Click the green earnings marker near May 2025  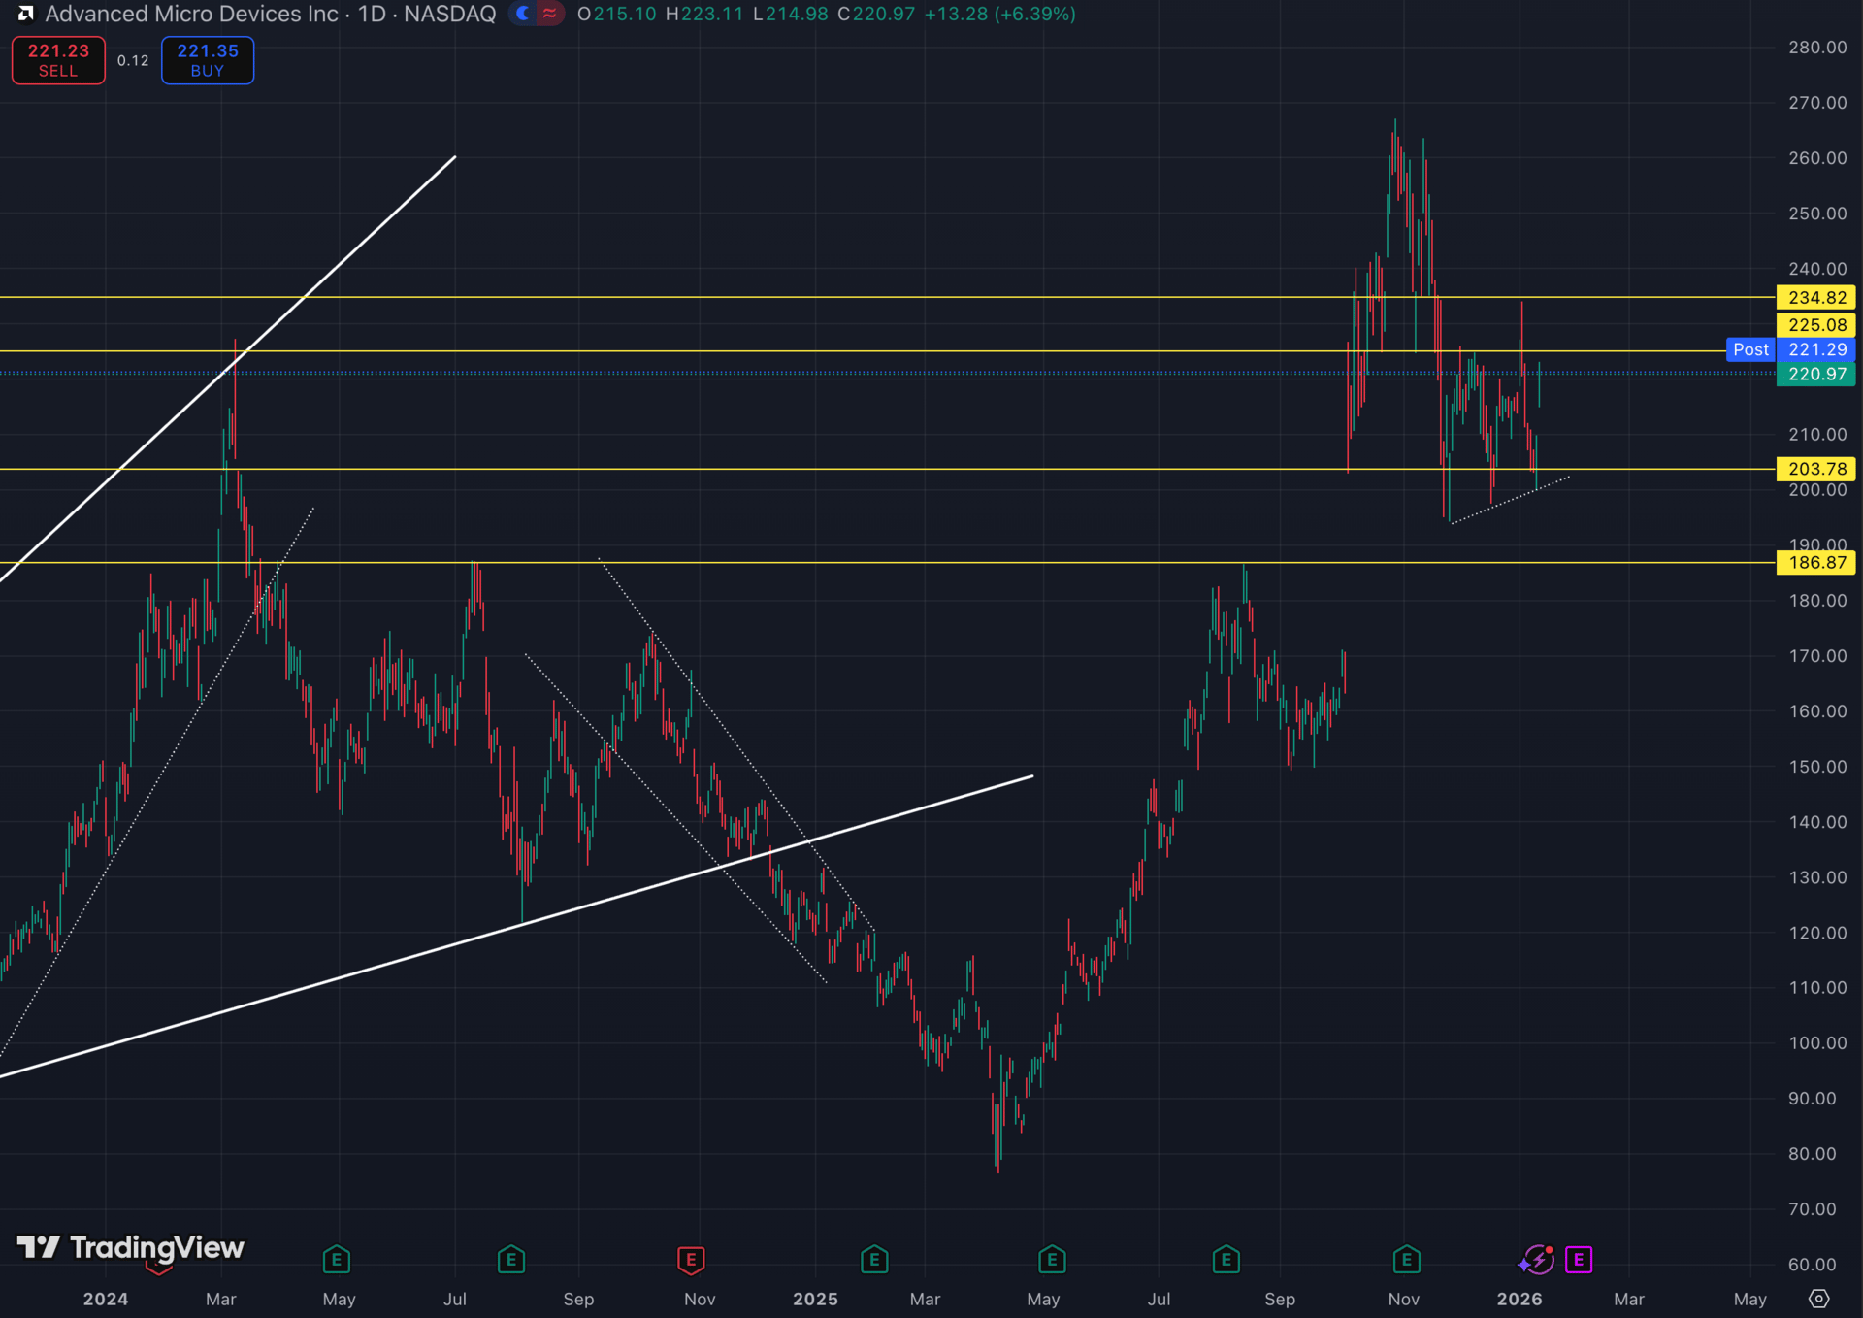click(x=1052, y=1260)
